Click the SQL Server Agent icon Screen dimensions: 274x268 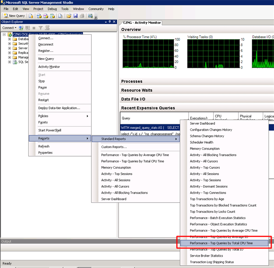[x=15, y=62]
